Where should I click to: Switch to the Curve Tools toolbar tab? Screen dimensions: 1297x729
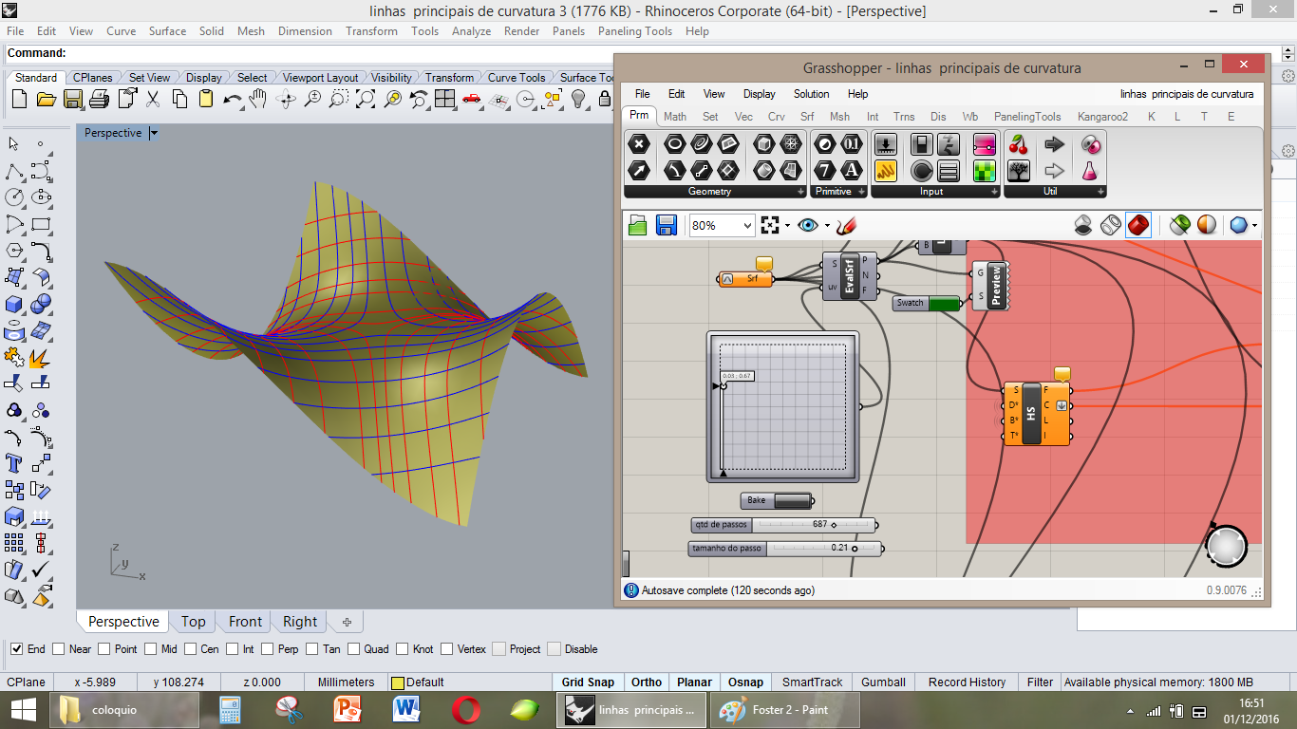pos(517,78)
